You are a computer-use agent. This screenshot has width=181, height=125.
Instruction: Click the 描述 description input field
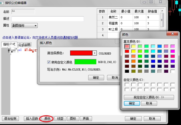48,19
